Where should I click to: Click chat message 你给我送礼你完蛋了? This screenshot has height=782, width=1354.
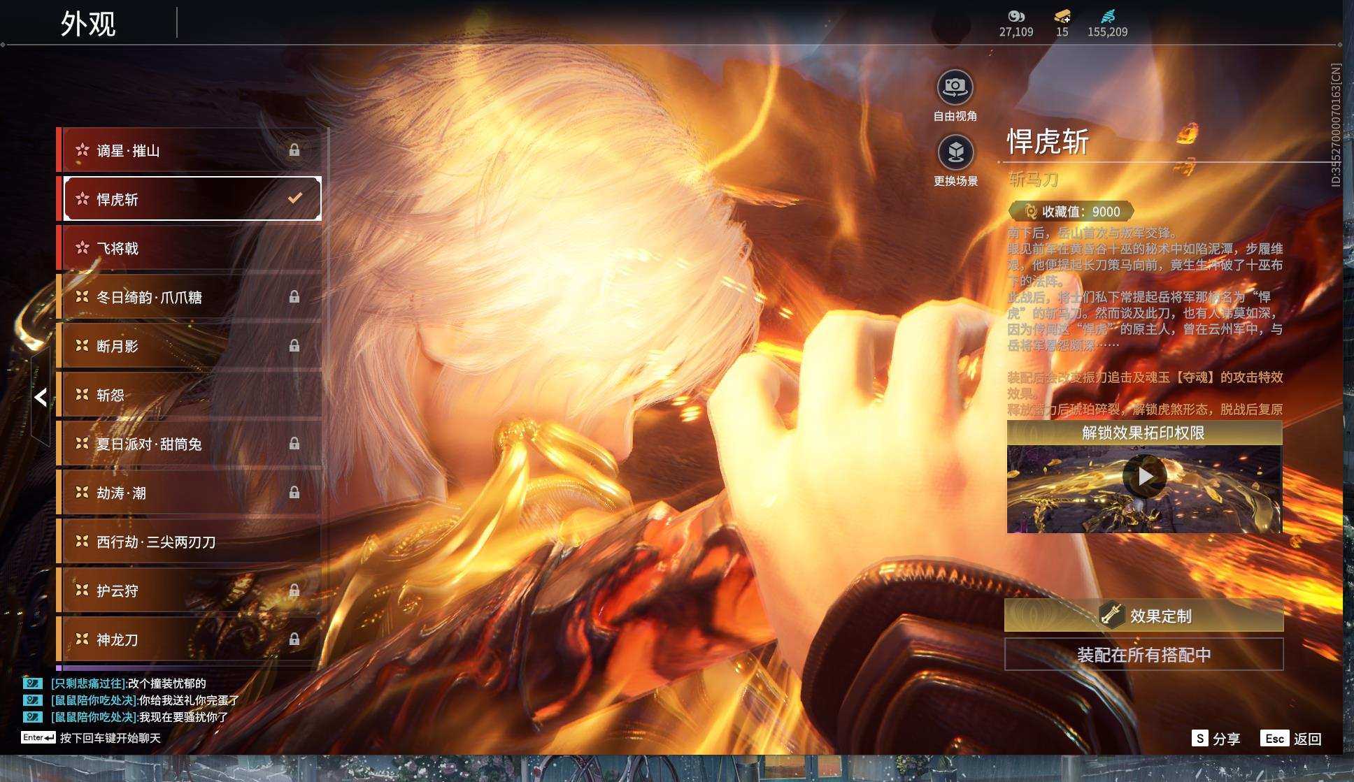[x=189, y=700]
